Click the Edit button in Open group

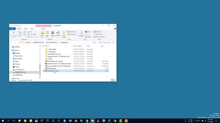pos(87,34)
